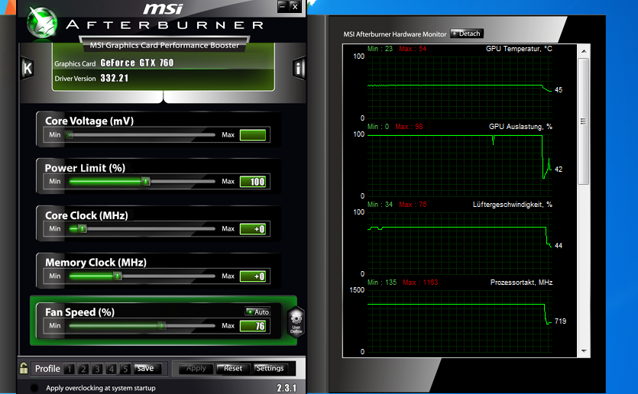This screenshot has height=394, width=638.
Task: Click the Fan Speed value field showing 76
Action: pos(253,326)
